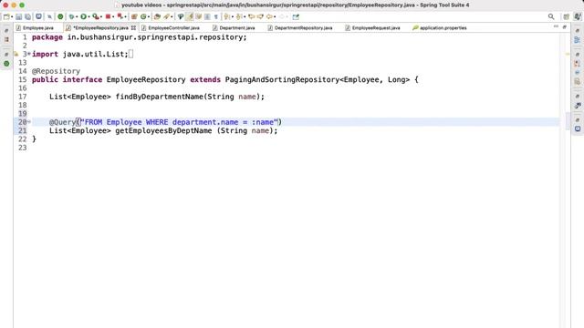Click the Previous Annotation icon

[239, 16]
